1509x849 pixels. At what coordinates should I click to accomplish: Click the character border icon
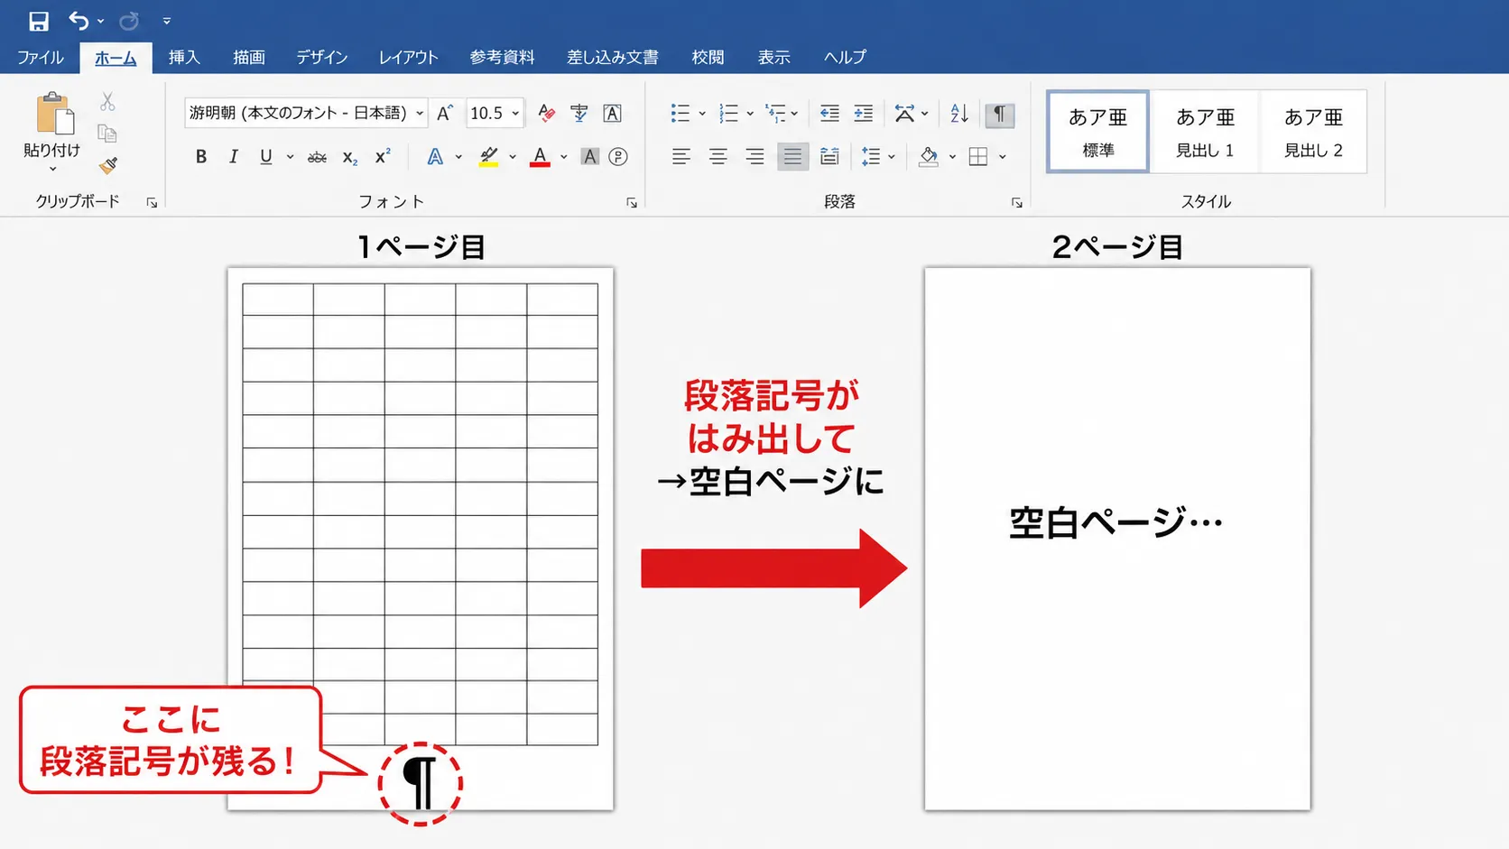click(613, 113)
